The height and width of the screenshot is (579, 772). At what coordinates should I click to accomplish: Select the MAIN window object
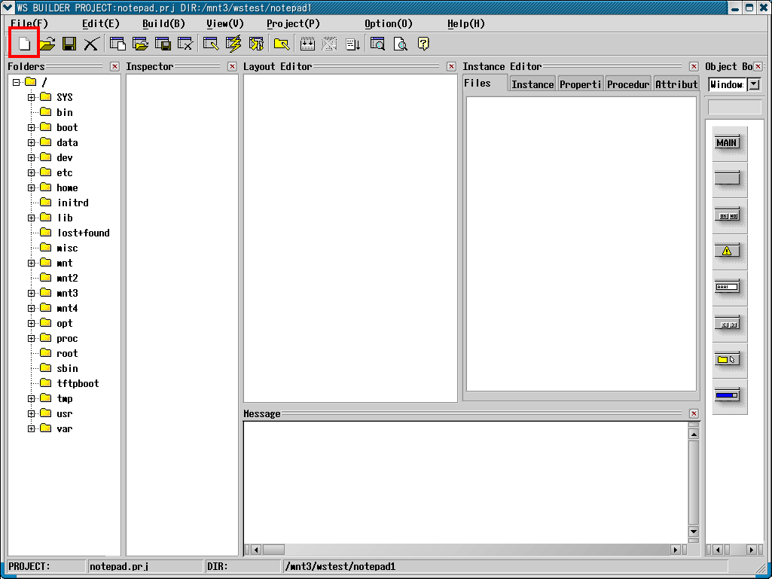click(727, 143)
